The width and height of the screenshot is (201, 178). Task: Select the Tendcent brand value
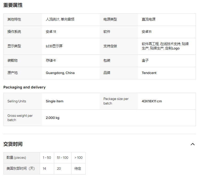coord(149,73)
